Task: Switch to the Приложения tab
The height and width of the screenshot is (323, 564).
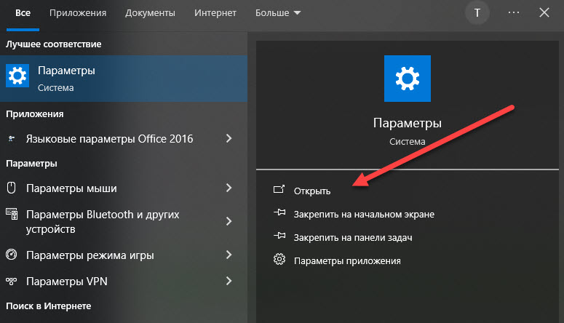Action: pyautogui.click(x=78, y=13)
